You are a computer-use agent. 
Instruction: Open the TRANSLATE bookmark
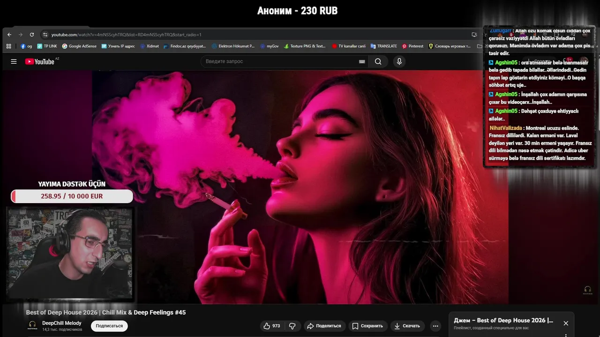coord(383,46)
